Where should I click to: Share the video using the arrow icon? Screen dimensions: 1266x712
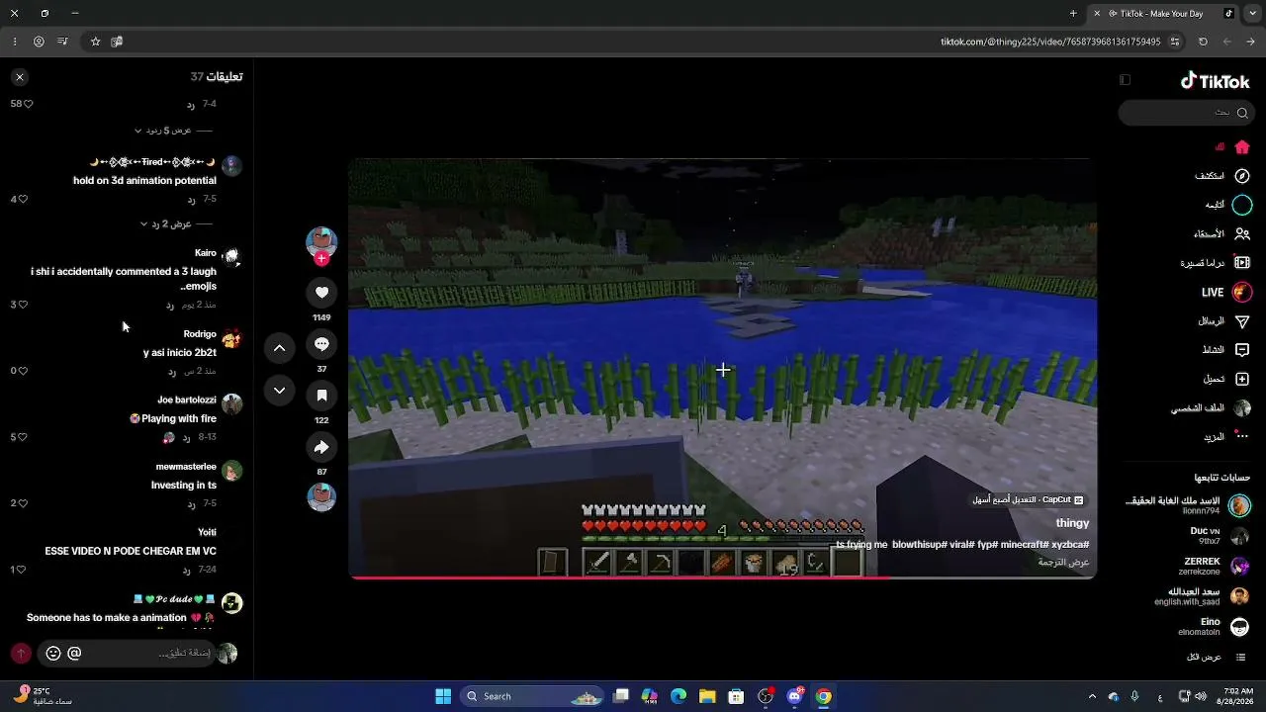coord(321,447)
